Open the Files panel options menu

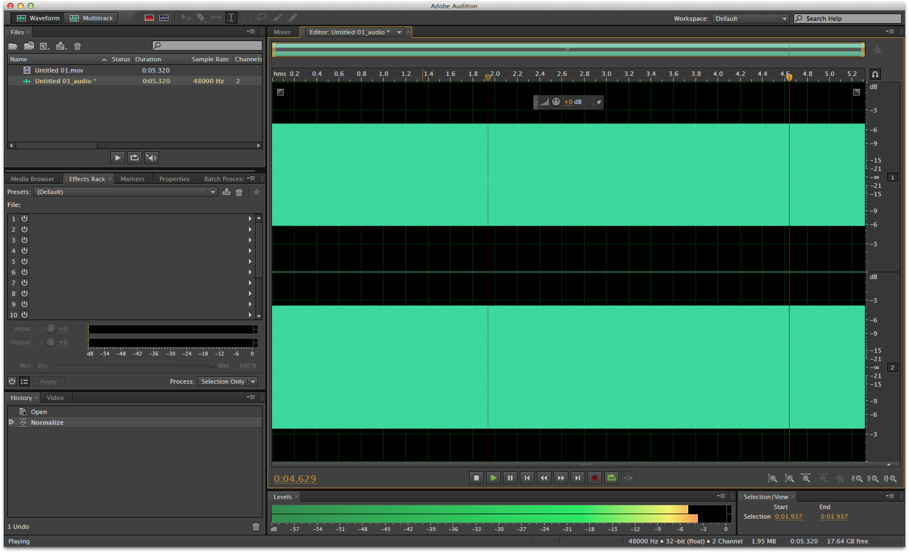coord(251,32)
